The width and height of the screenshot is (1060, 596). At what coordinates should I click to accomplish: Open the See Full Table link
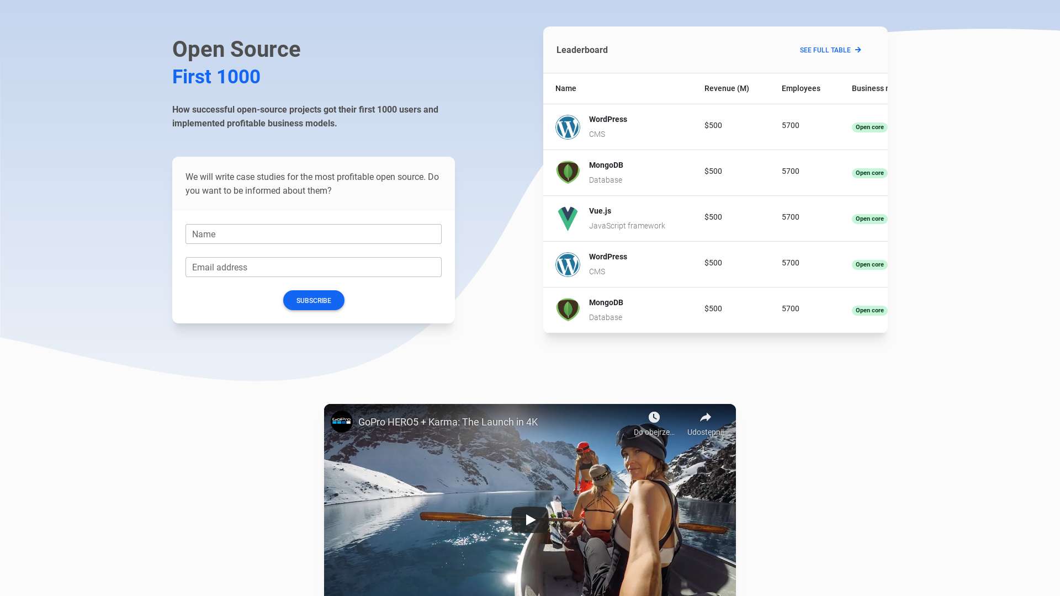(830, 50)
